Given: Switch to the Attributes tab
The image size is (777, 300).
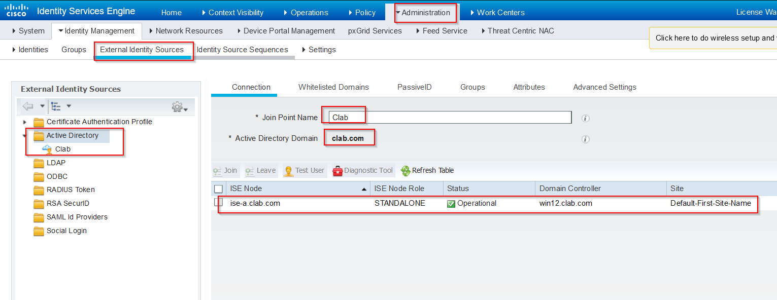Looking at the screenshot, I should (x=529, y=87).
